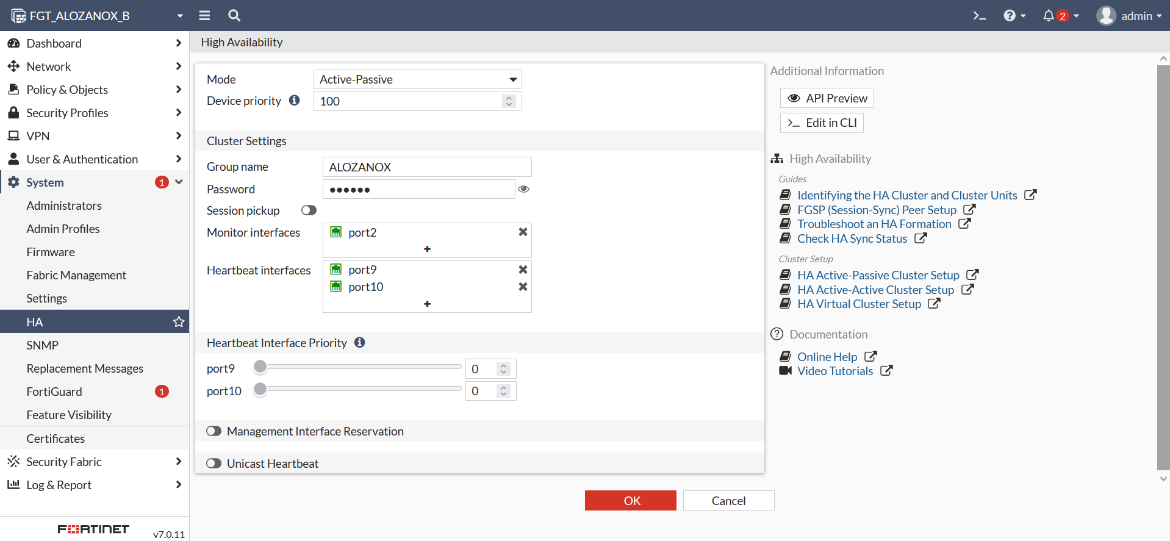Add HA to favorites with star icon

pyautogui.click(x=178, y=322)
